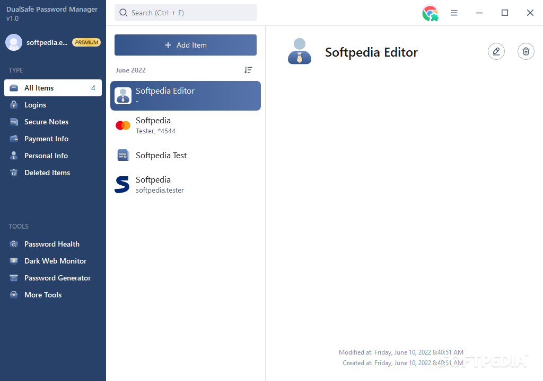Image resolution: width=543 pixels, height=381 pixels.
Task: Click the magnifier icon in the search box
Action: [123, 13]
